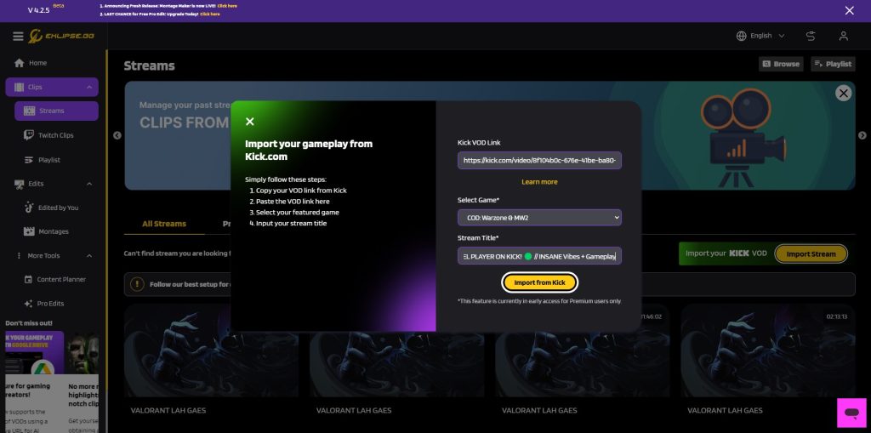Click the Browse button
Viewport: 871px width, 433px height.
[781, 64]
